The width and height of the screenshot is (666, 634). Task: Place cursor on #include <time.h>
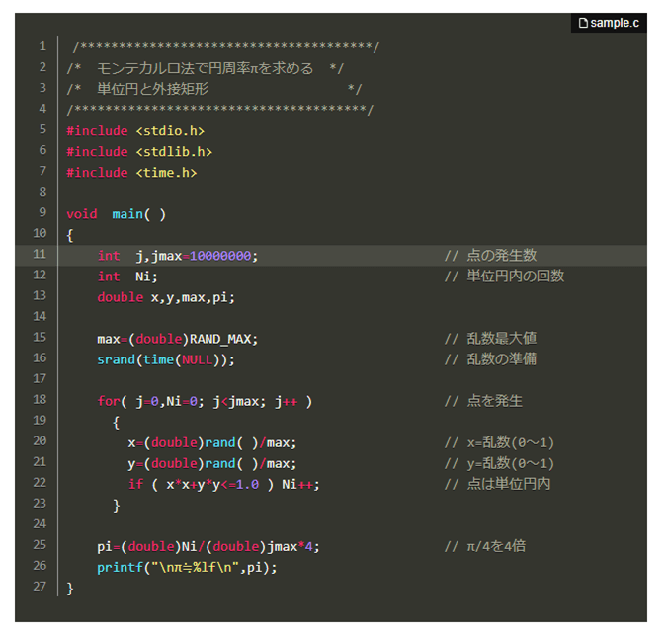click(x=131, y=173)
